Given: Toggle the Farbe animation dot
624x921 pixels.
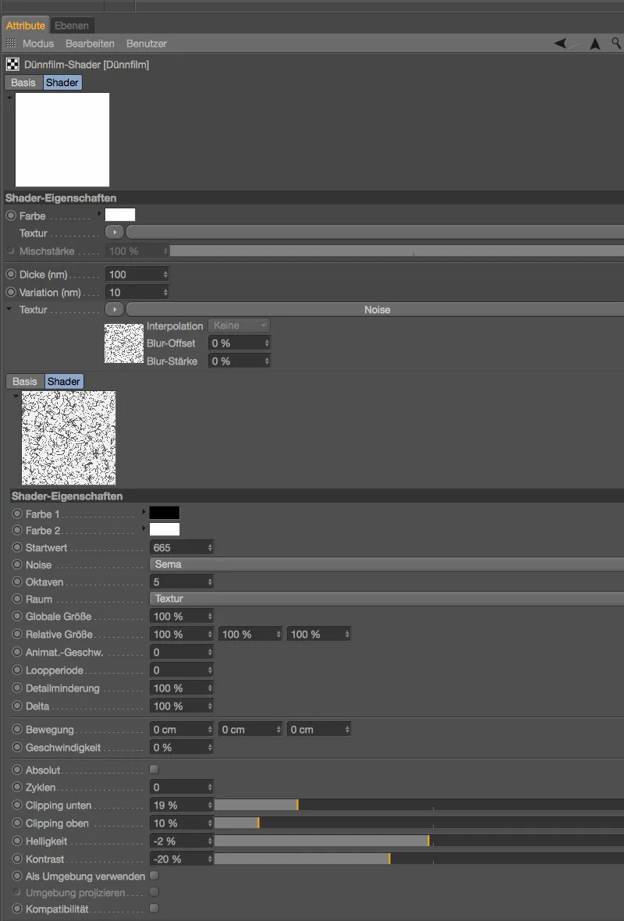Looking at the screenshot, I should [x=11, y=215].
